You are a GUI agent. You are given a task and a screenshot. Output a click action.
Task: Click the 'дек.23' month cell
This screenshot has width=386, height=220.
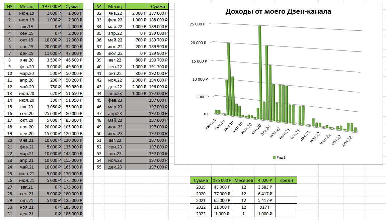[x=115, y=167]
